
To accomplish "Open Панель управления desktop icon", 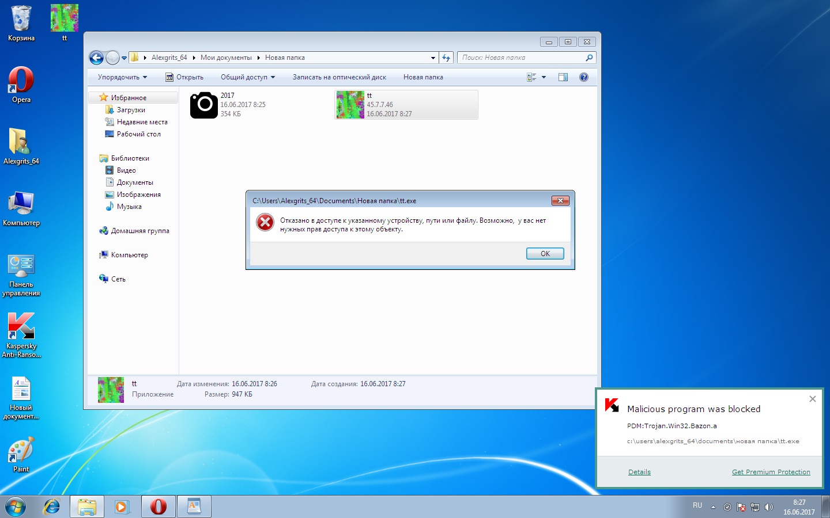I will (21, 275).
